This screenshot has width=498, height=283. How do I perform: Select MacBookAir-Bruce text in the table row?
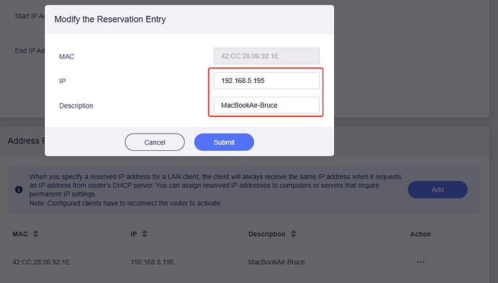276,262
